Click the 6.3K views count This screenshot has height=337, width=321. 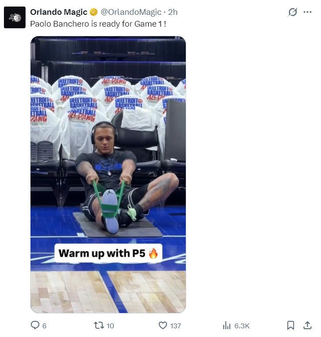point(242,326)
